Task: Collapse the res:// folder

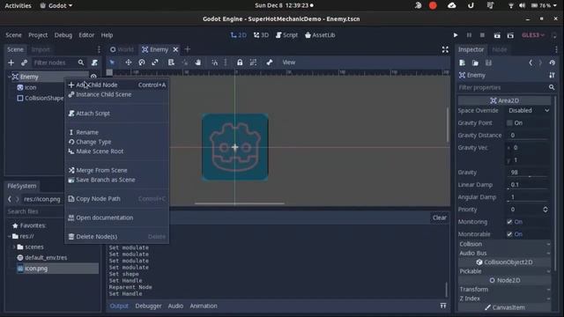Action: (x=10, y=236)
